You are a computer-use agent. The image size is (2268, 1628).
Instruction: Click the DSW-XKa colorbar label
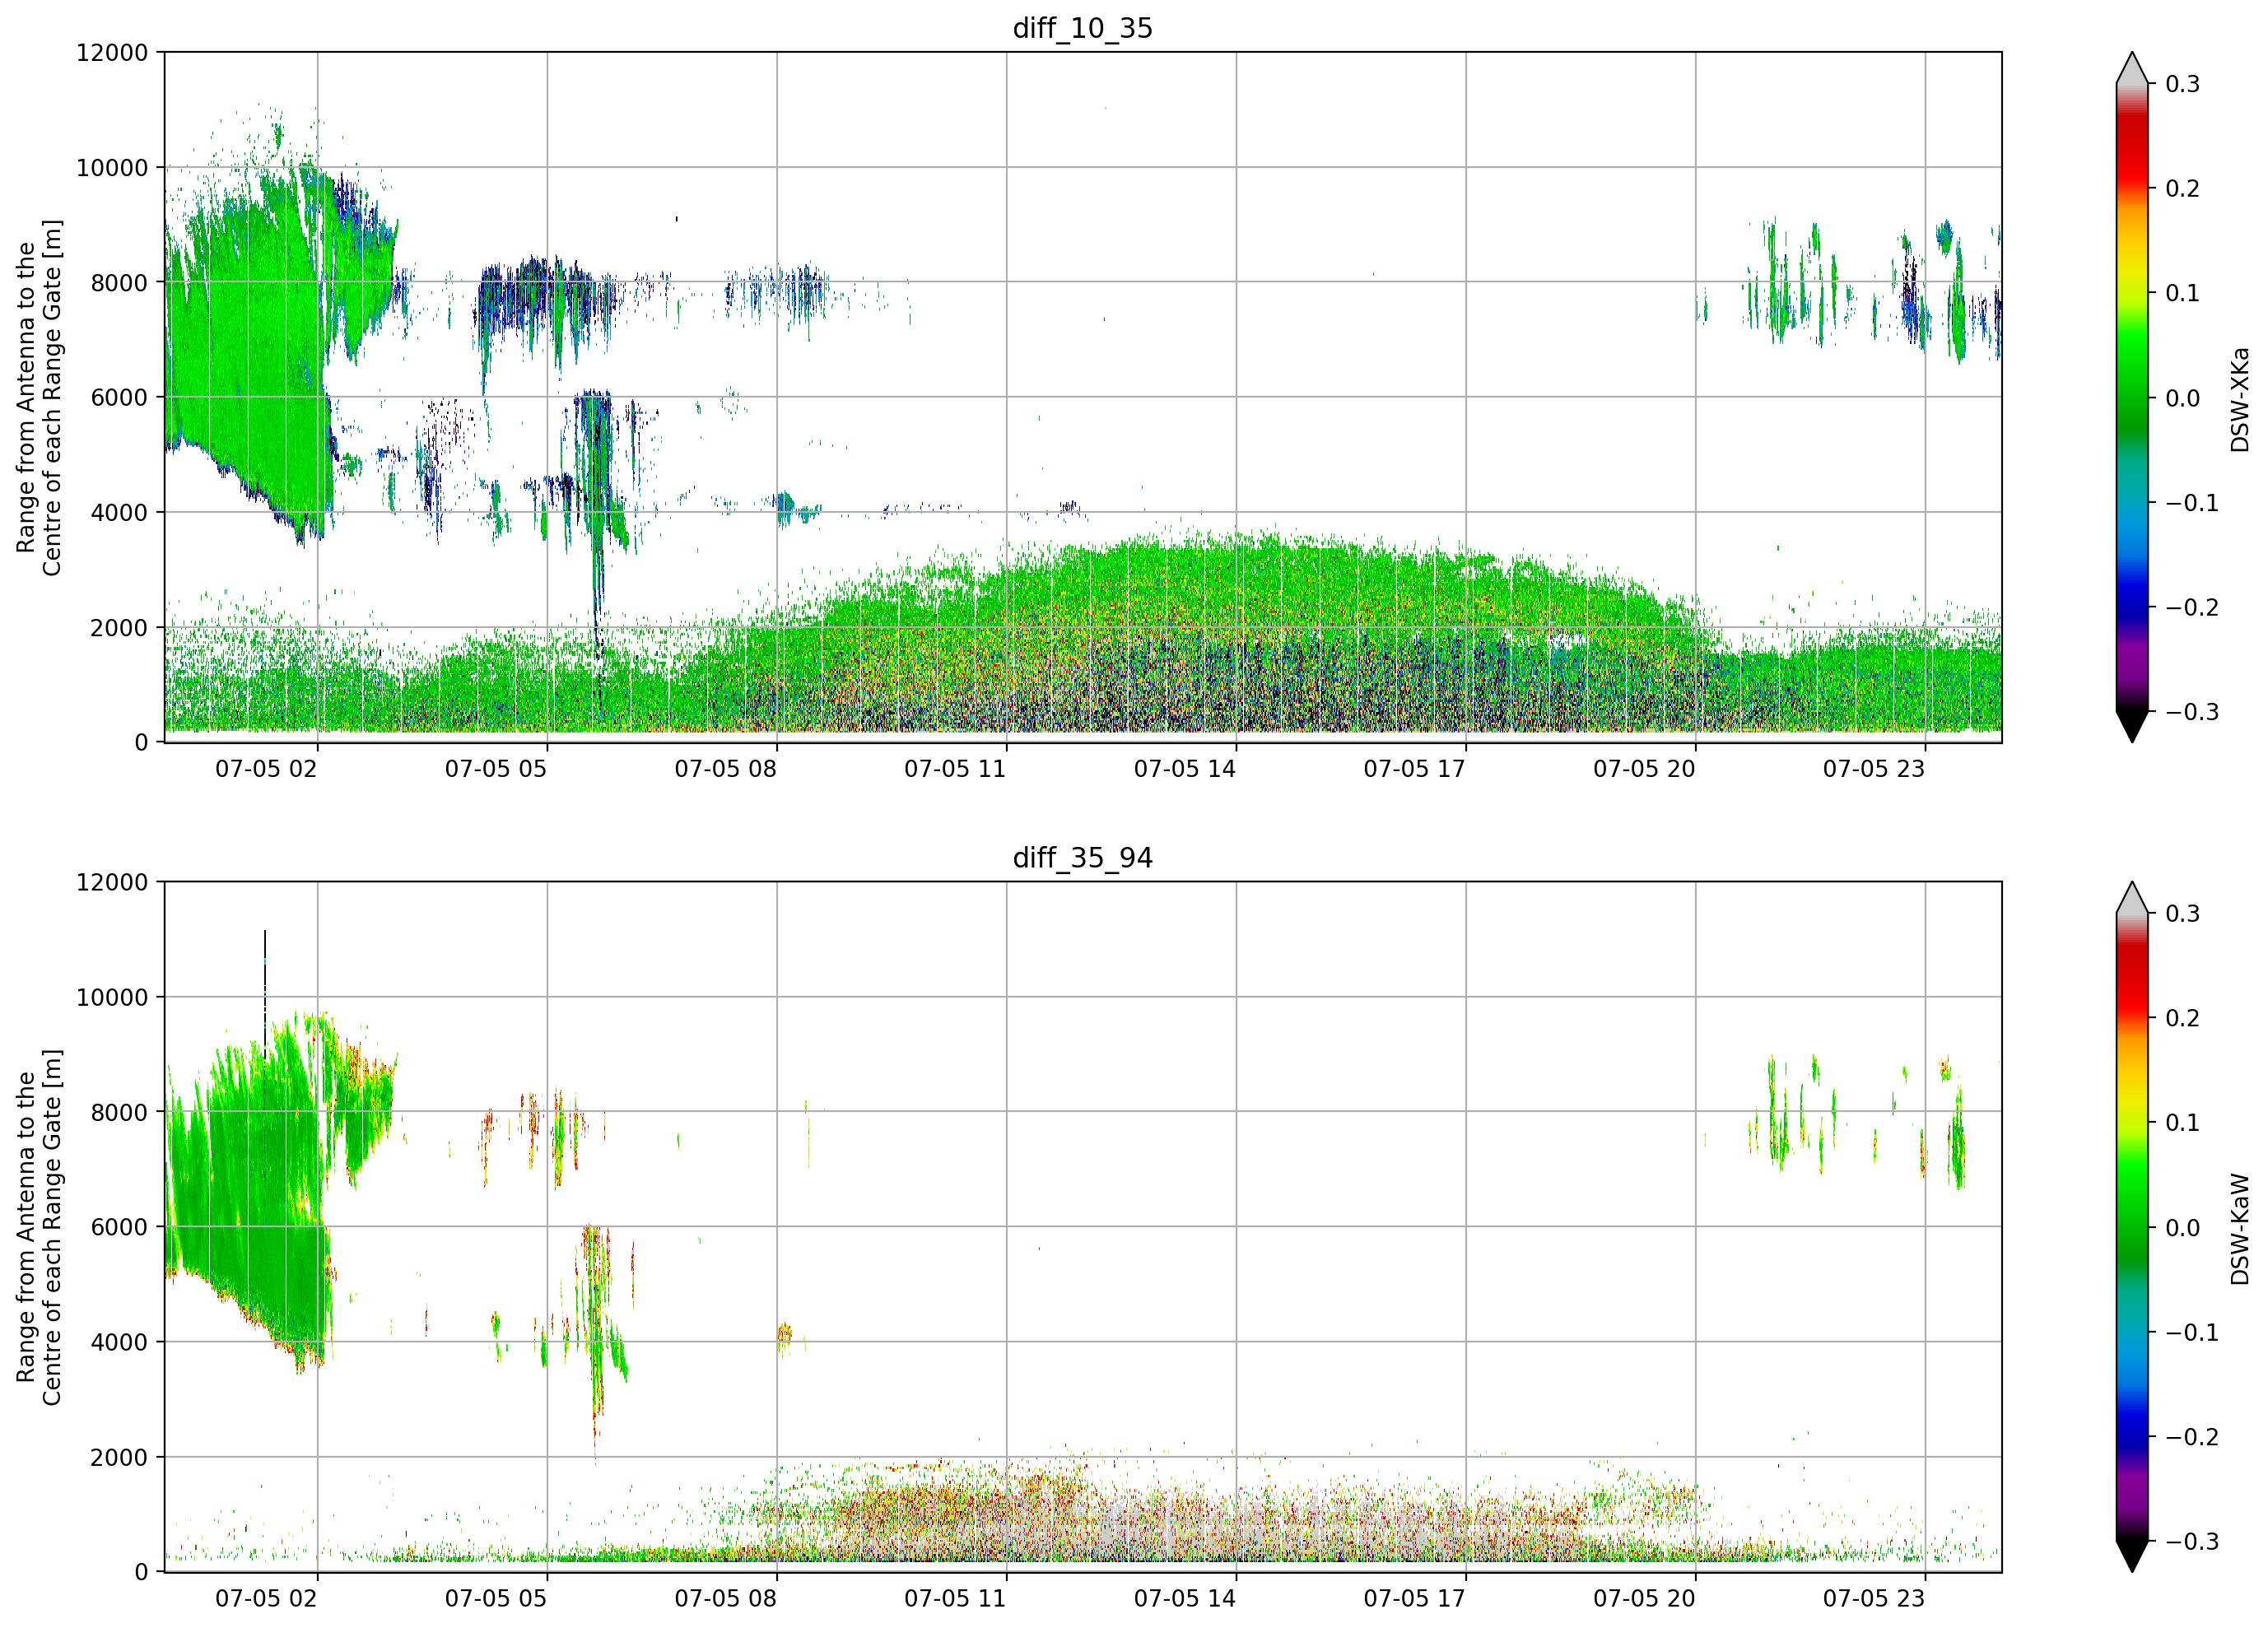2239,399
